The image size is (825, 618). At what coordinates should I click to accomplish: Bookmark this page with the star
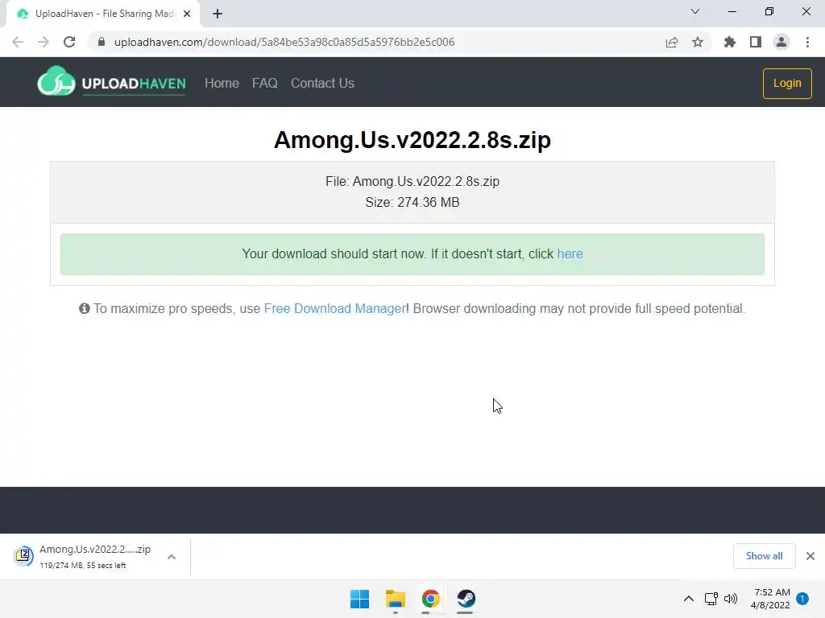(698, 42)
